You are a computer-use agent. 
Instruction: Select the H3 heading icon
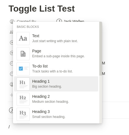[23, 114]
